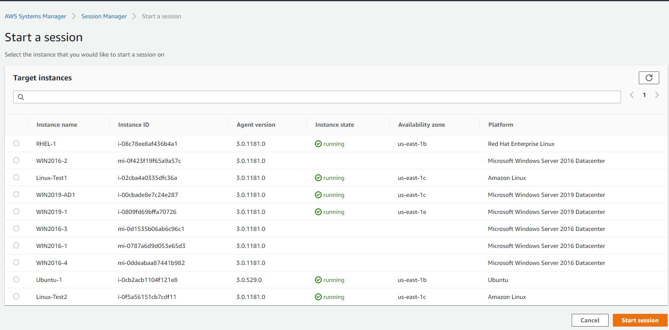
Task: Click instance ID i-0cb2acb1104f121e8
Action: 147,280
